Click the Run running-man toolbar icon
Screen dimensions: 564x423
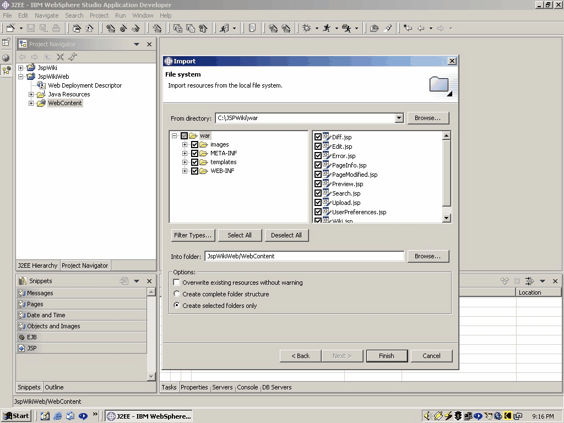[x=327, y=28]
